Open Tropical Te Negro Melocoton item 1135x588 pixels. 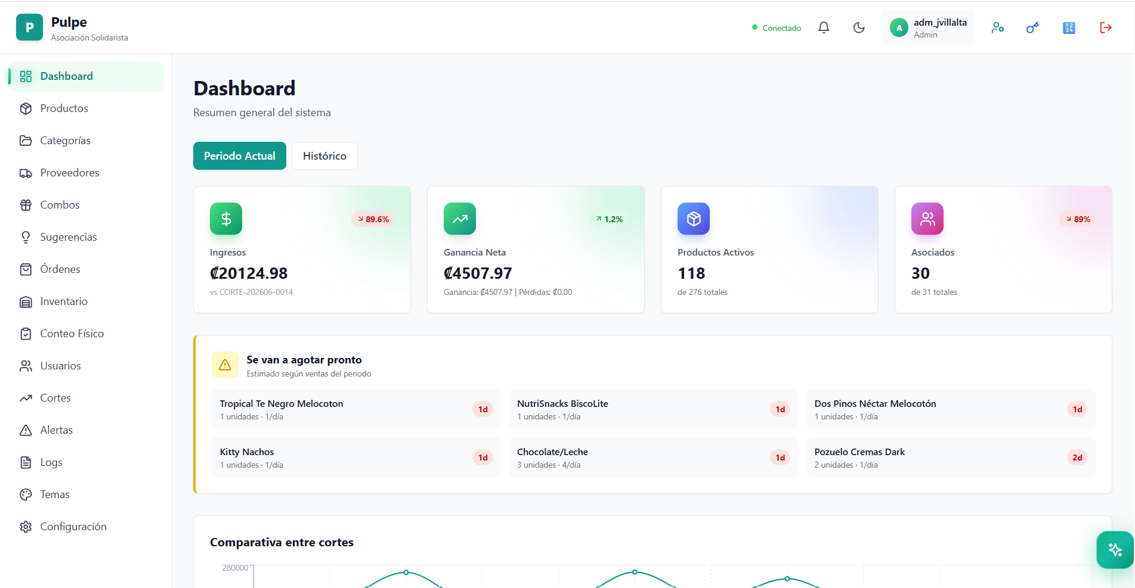point(356,409)
